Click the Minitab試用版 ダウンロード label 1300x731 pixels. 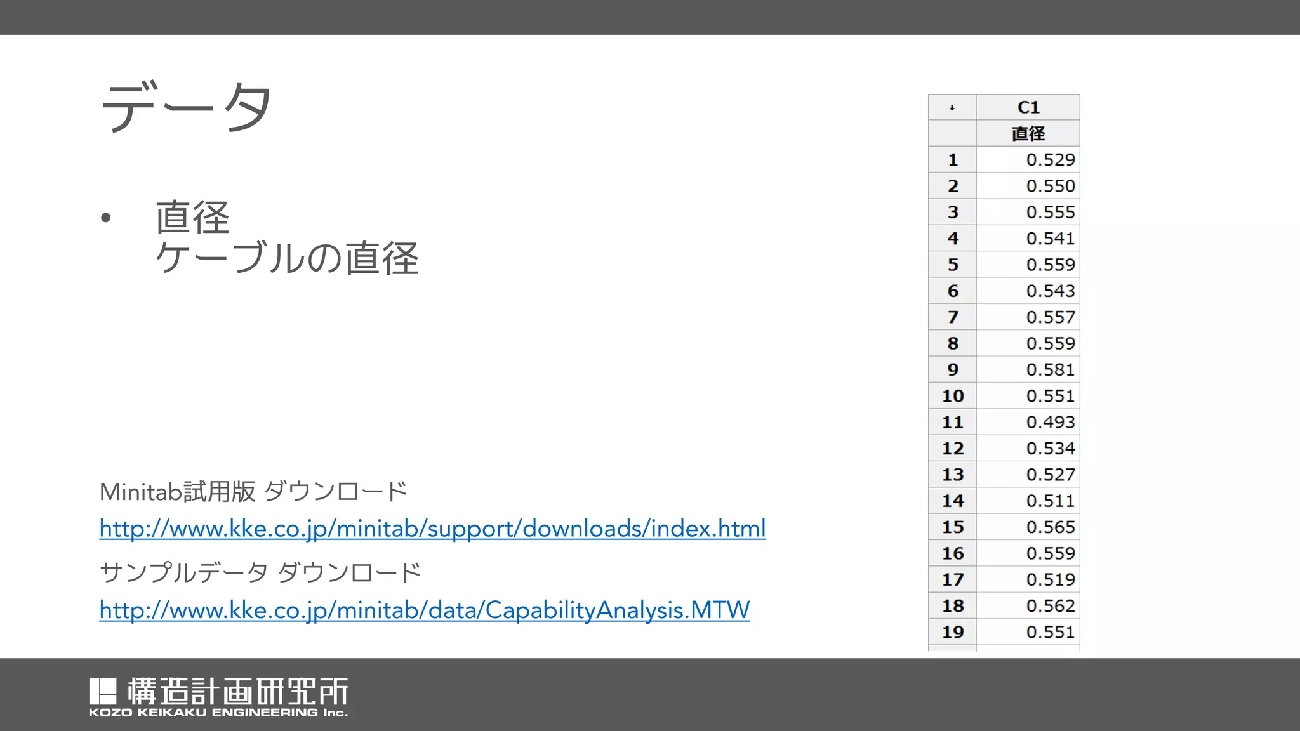253,492
